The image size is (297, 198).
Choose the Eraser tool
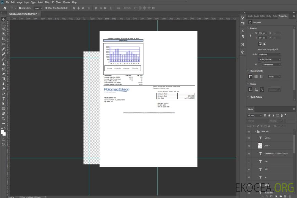(3, 74)
